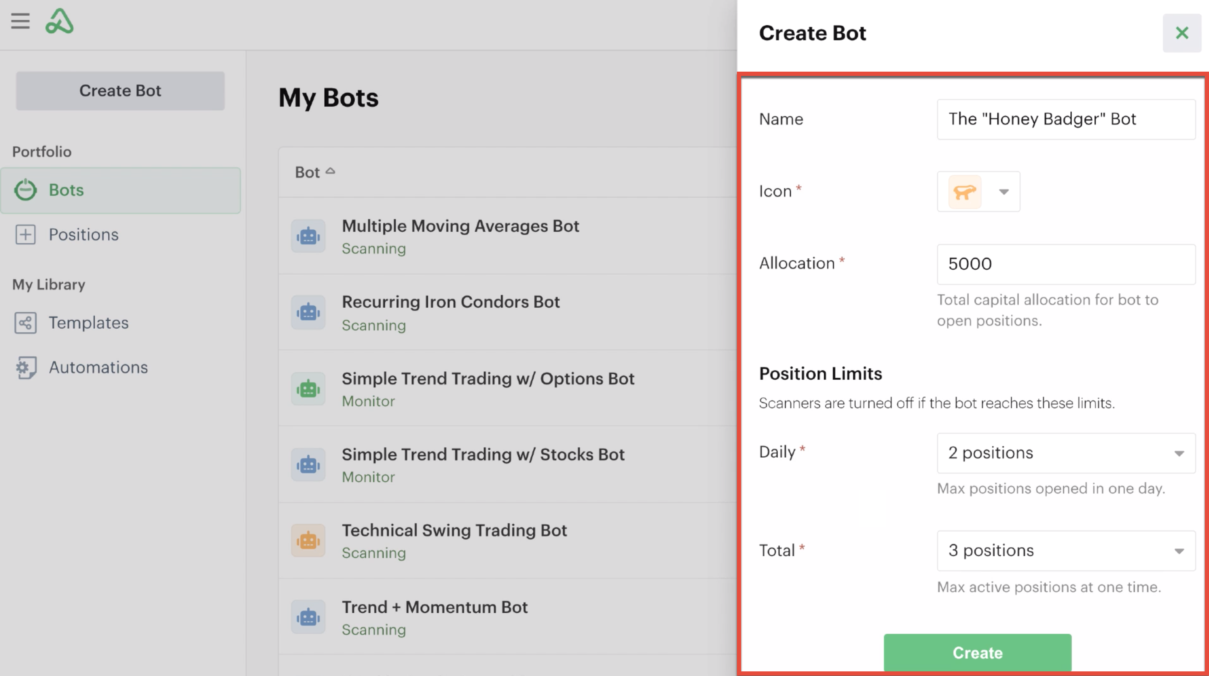Click the Bot column header
This screenshot has width=1209, height=676.
coord(315,172)
